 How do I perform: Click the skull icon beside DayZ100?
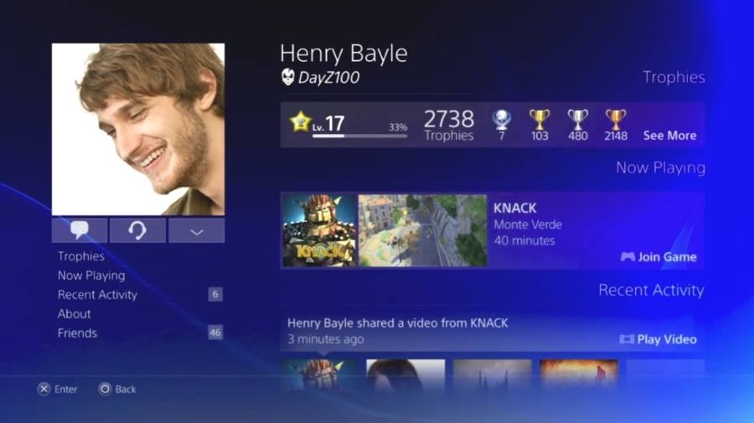(287, 77)
